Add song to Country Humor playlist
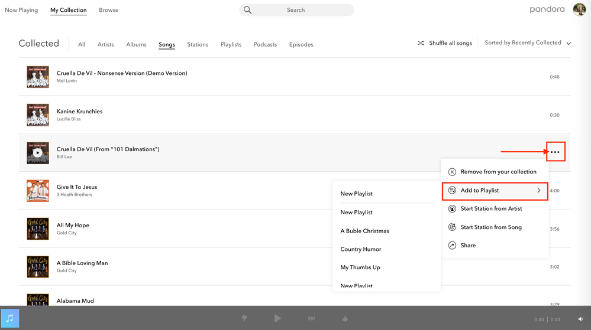Viewport: 591px width, 330px height. point(361,249)
